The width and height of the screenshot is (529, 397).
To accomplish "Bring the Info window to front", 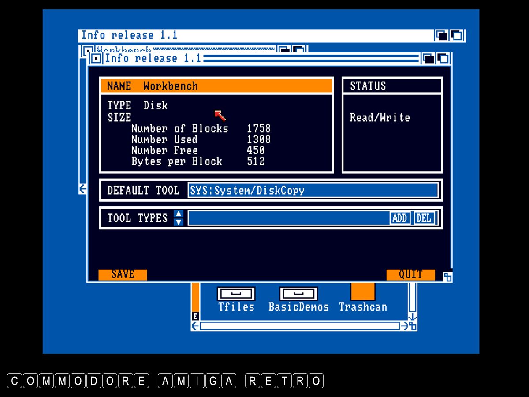I will point(443,58).
